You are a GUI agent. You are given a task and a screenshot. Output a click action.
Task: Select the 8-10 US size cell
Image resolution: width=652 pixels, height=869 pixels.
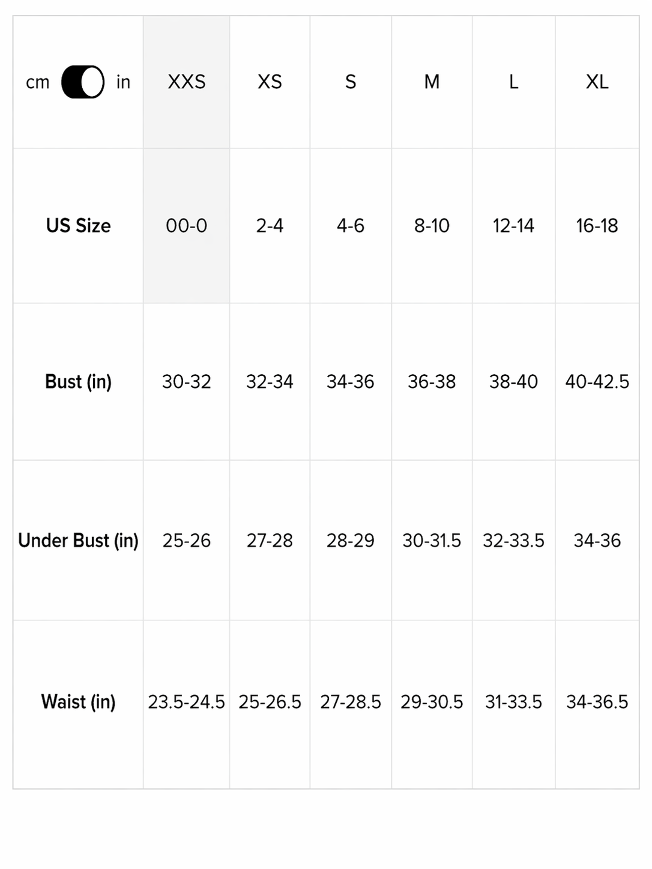point(432,226)
